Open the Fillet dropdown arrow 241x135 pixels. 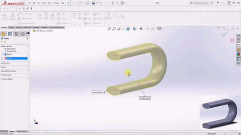(74, 24)
